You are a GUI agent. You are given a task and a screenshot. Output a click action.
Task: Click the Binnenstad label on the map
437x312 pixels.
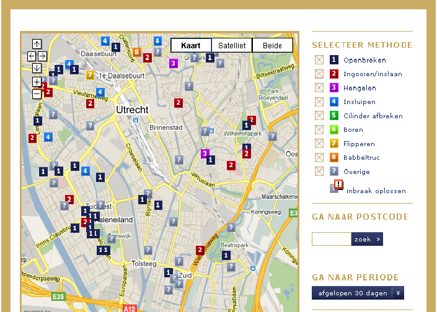click(x=166, y=128)
